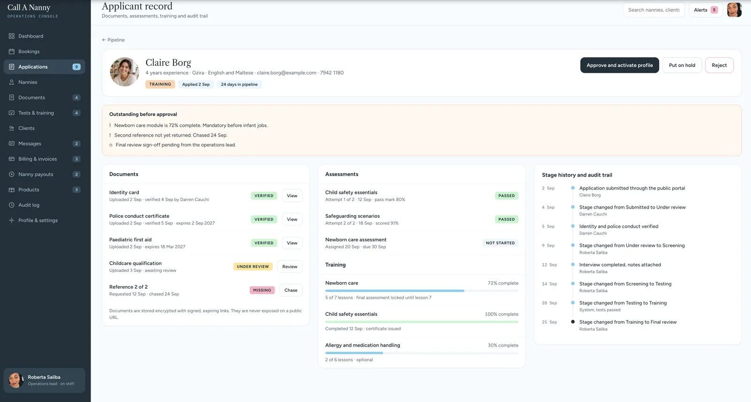
Task: Click the Profile & settings gear icon
Action: tap(12, 220)
